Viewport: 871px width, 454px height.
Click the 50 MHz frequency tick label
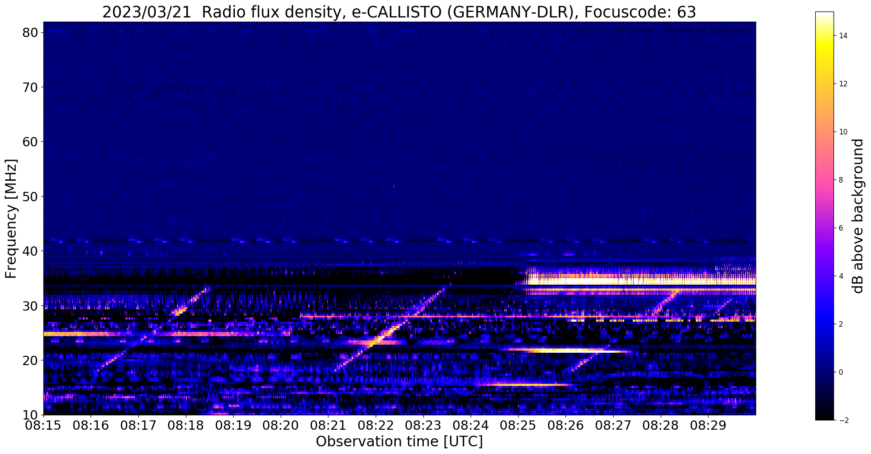point(31,196)
